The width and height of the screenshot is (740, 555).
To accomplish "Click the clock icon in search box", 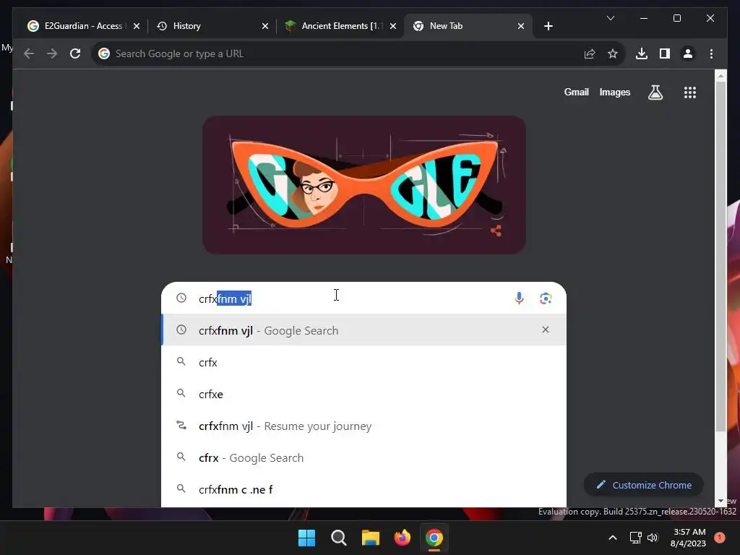I will tap(181, 298).
